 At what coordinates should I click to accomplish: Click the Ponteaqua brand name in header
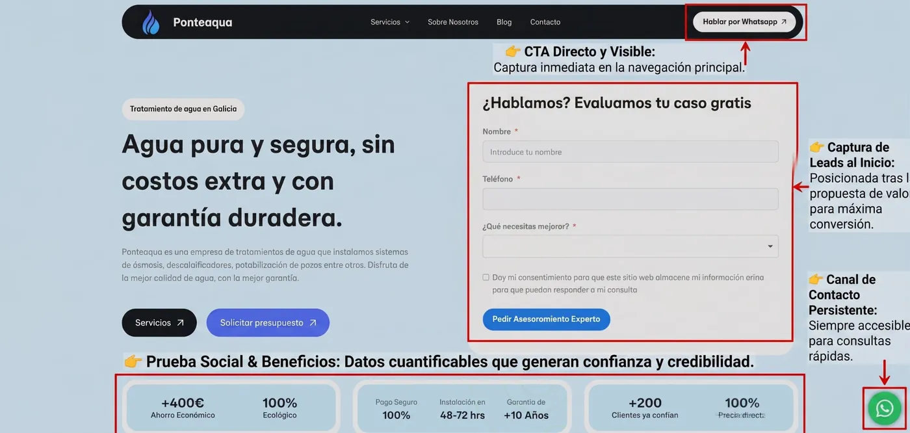pyautogui.click(x=202, y=22)
